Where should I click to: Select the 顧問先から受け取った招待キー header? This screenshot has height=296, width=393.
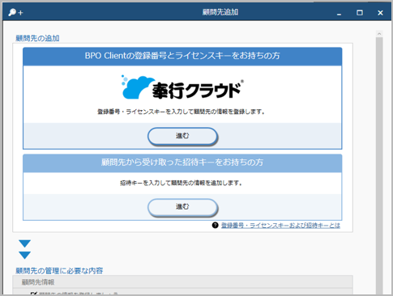pos(182,163)
